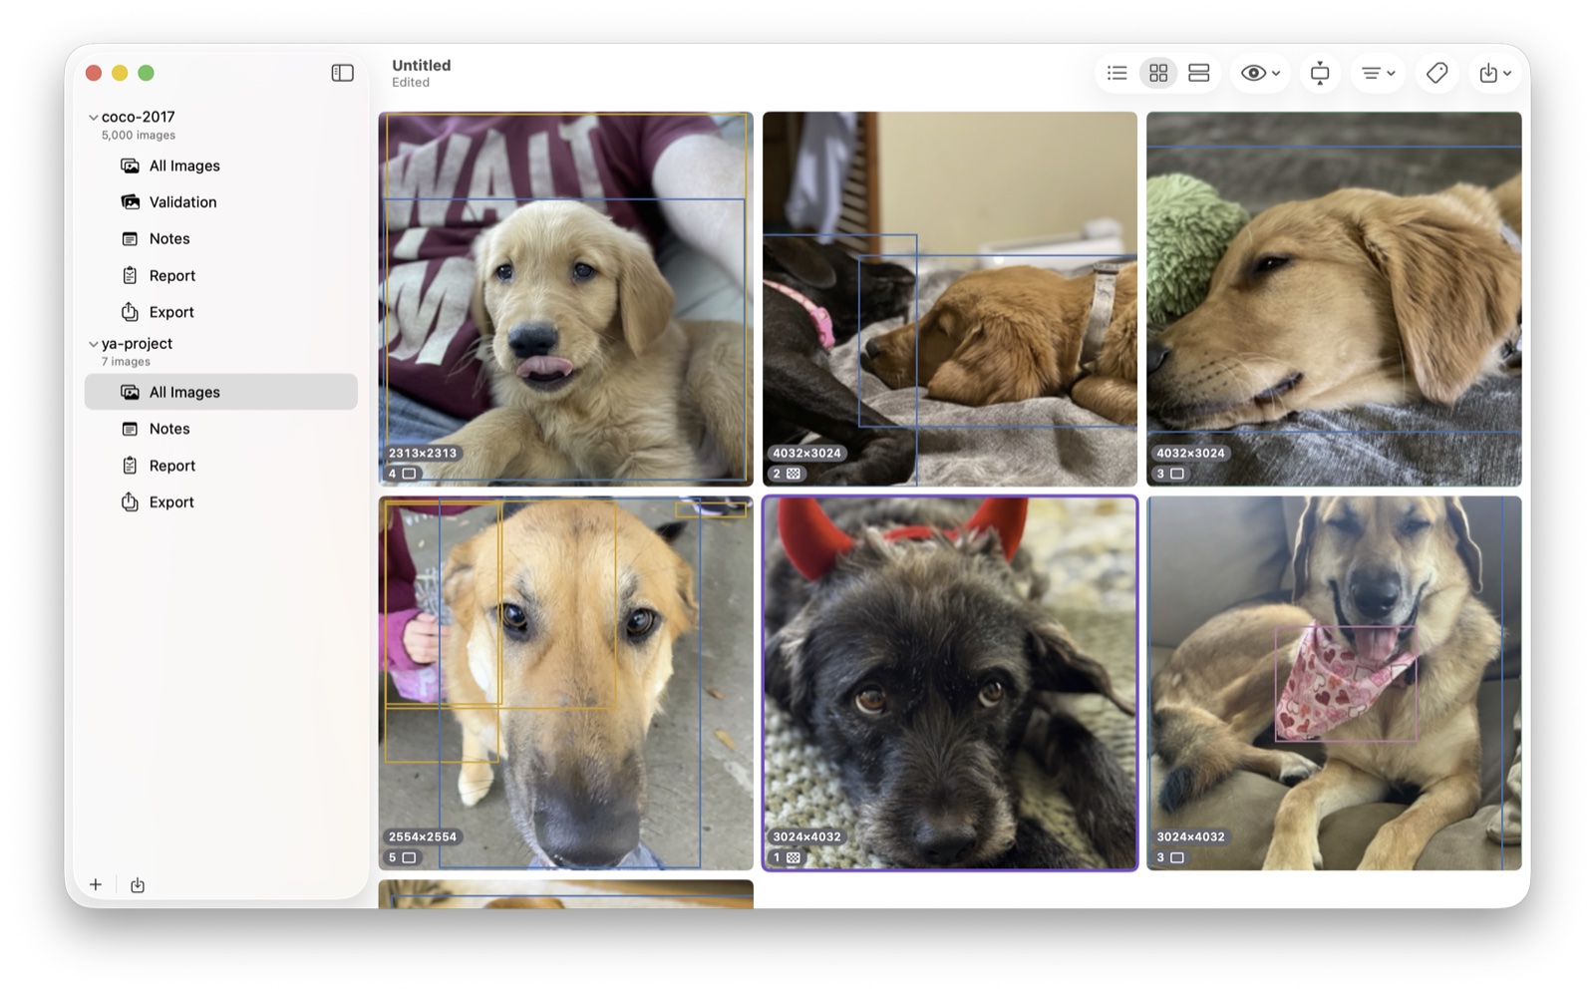Screen dimensions: 1595x993
Task: Click the fit-to-frame toolbar icon
Action: [x=1320, y=73]
